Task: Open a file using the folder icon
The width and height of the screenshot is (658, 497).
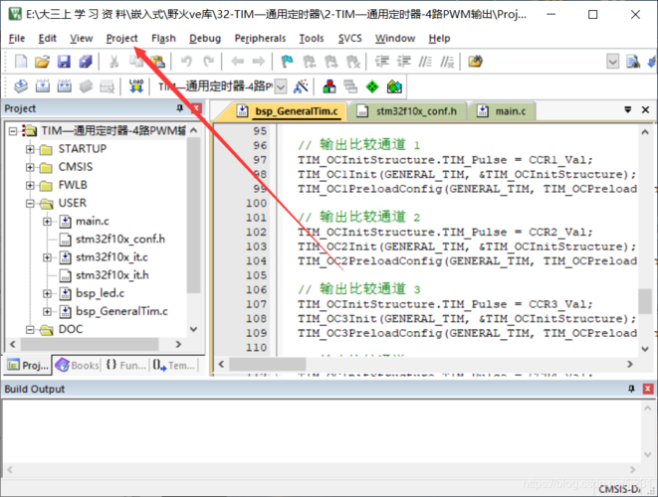Action: tap(42, 62)
